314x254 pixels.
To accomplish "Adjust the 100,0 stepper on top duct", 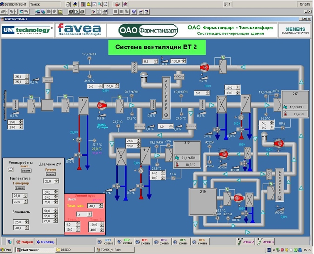I will [178, 61].
